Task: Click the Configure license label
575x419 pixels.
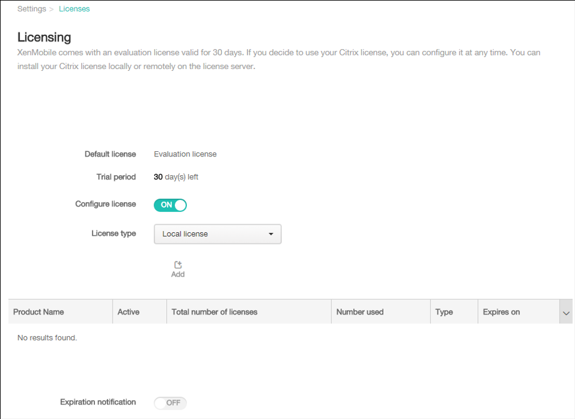Action: click(106, 204)
